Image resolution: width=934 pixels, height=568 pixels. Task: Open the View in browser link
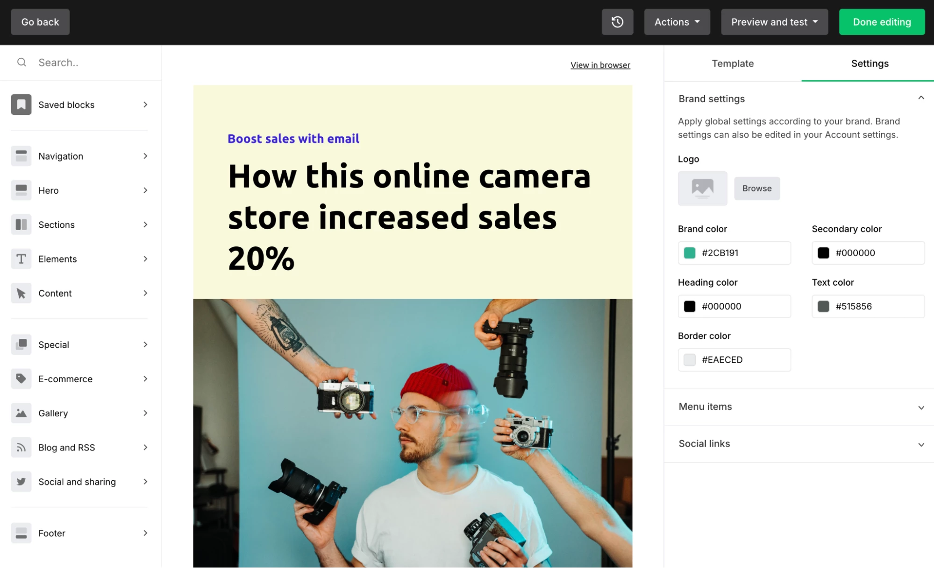coord(600,65)
